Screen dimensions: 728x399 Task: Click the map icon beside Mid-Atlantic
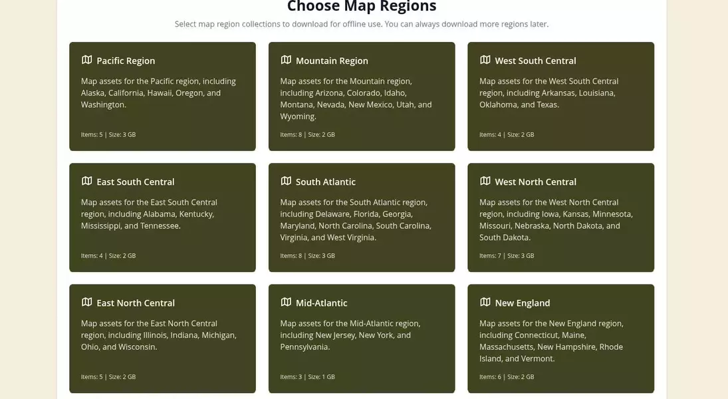click(x=286, y=302)
